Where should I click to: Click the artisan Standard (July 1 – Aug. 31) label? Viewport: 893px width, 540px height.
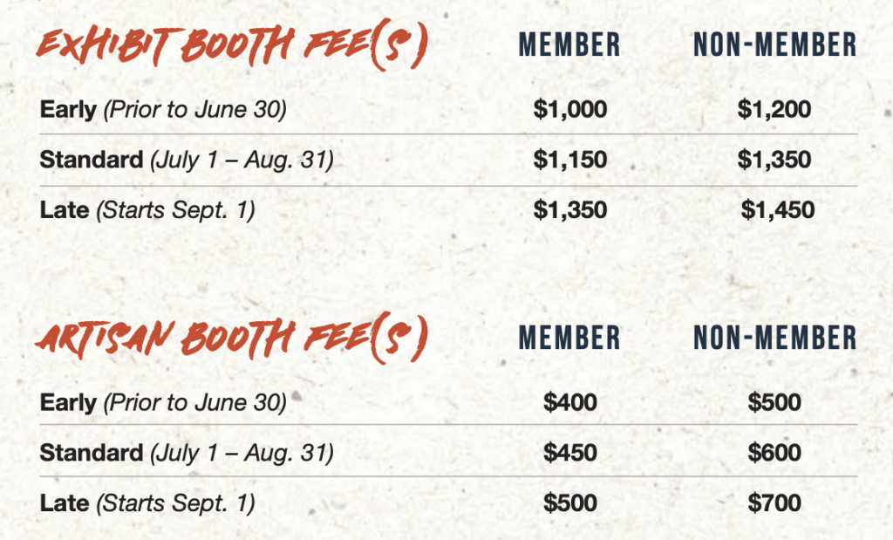click(x=187, y=454)
